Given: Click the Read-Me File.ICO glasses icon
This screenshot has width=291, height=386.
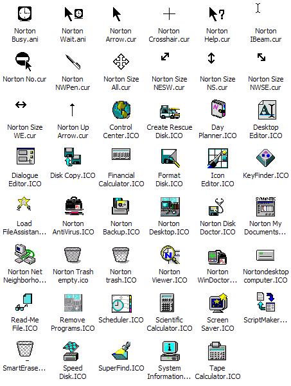Looking at the screenshot, I should click(24, 303).
